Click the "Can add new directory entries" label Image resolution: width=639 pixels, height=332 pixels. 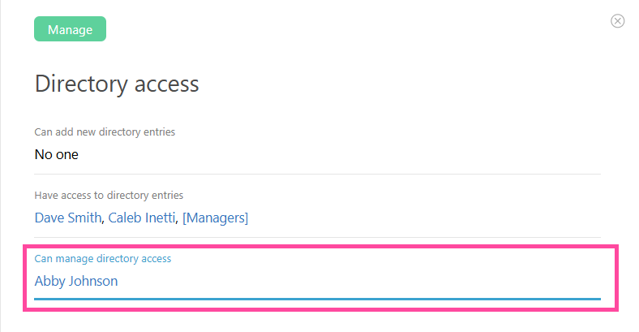pos(105,132)
